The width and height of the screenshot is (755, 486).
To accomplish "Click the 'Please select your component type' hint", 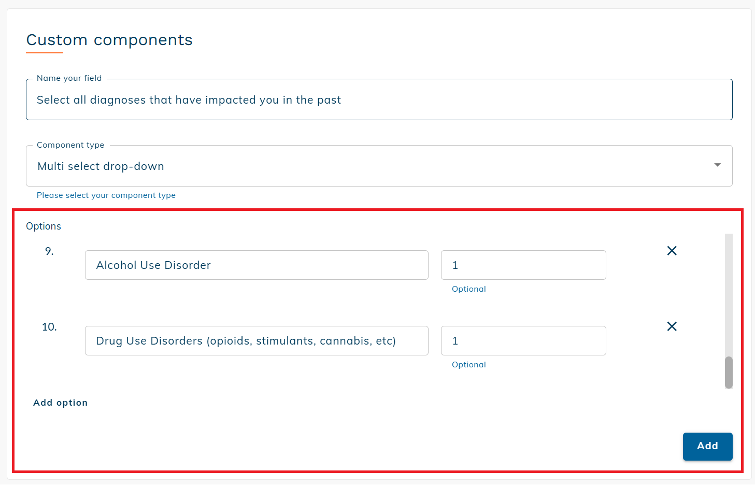I will (106, 195).
